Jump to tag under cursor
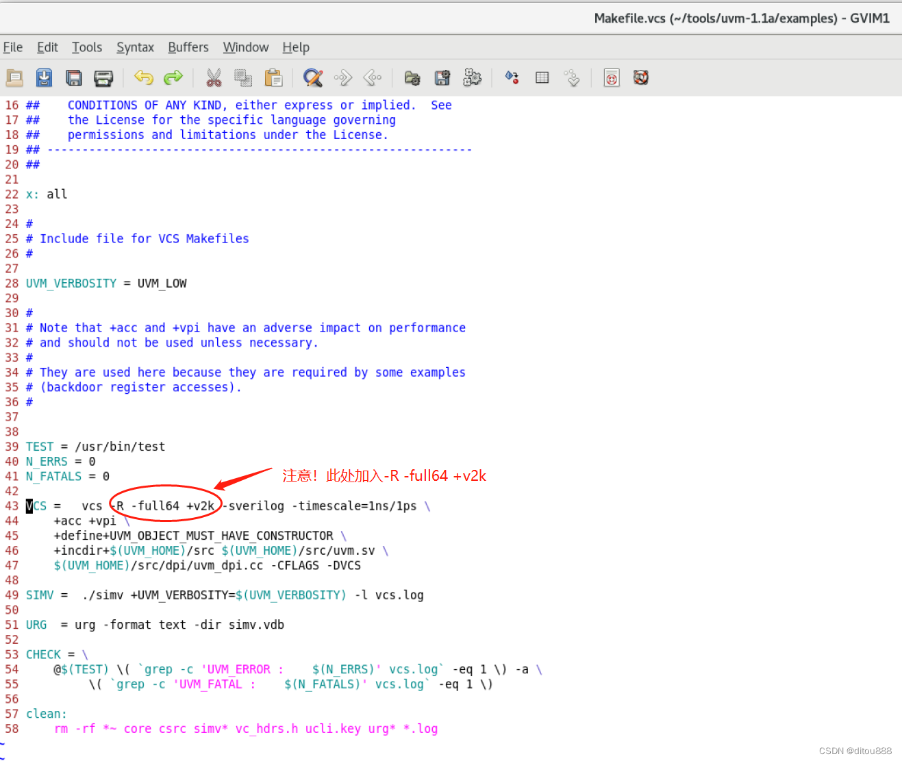Image resolution: width=902 pixels, height=761 pixels. point(572,78)
